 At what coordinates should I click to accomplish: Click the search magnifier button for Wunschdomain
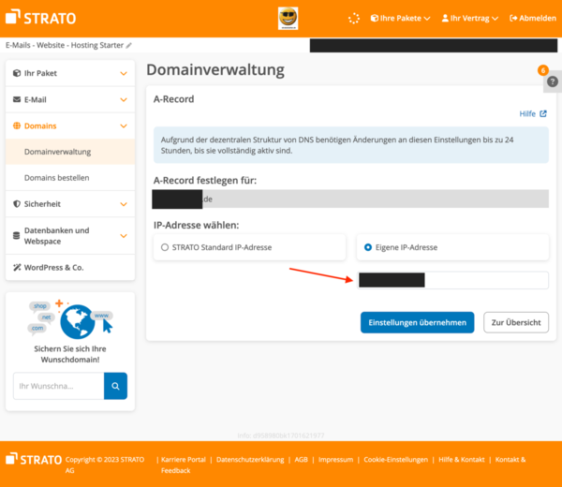coord(115,385)
